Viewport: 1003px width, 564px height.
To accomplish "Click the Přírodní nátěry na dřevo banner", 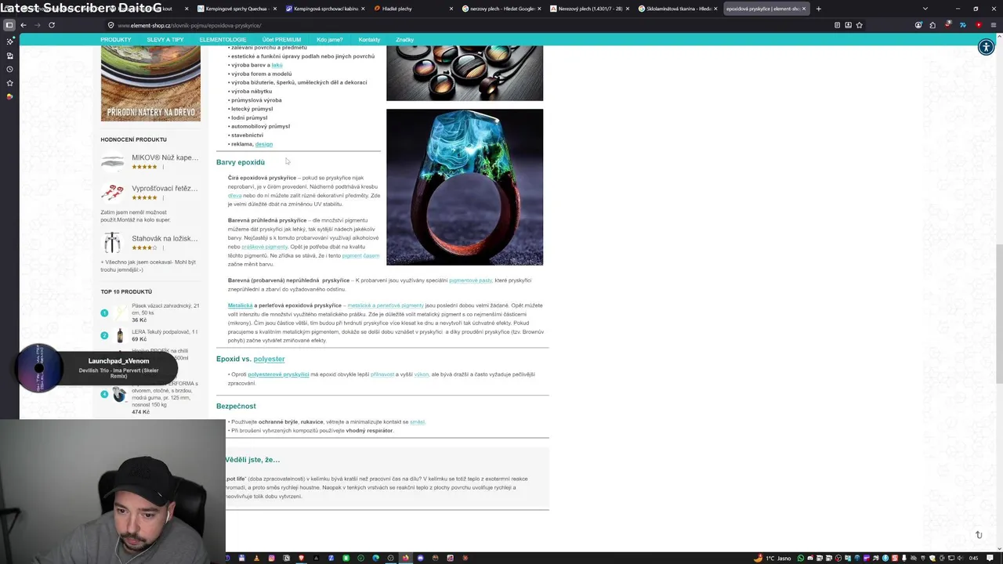I will point(150,84).
